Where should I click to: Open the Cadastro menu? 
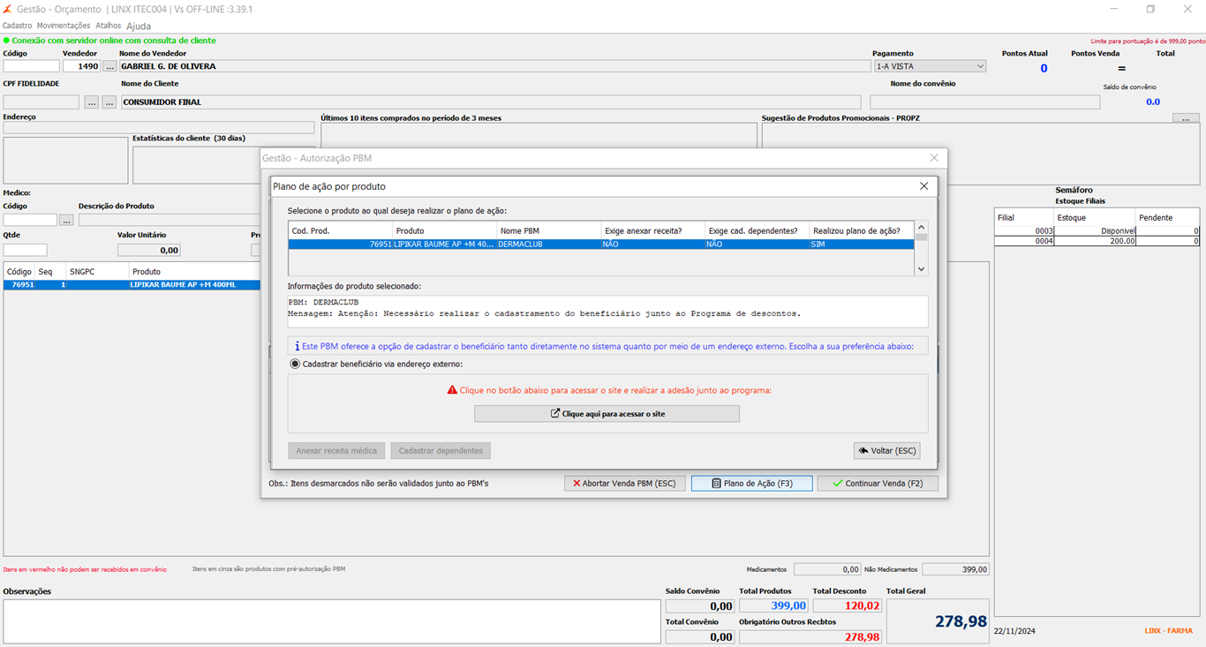click(18, 26)
